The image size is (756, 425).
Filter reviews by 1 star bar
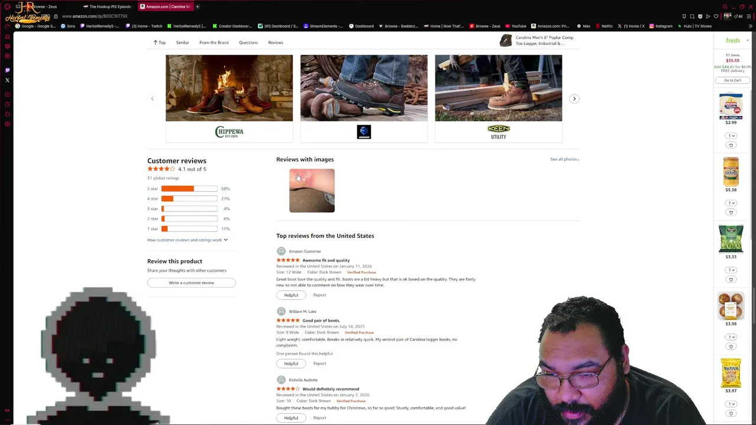(189, 228)
